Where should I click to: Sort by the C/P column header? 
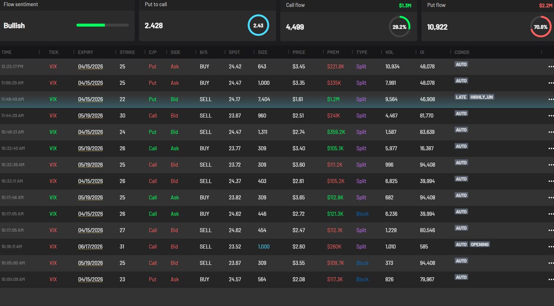[152, 52]
